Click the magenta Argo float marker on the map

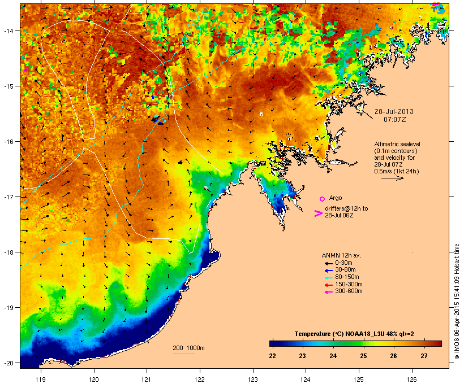coord(25,70)
